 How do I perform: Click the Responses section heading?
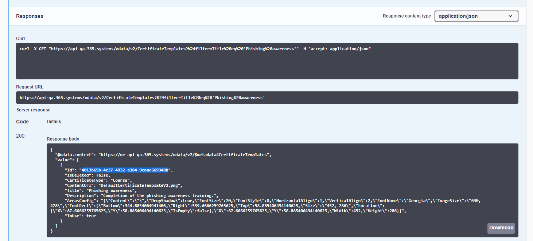30,16
